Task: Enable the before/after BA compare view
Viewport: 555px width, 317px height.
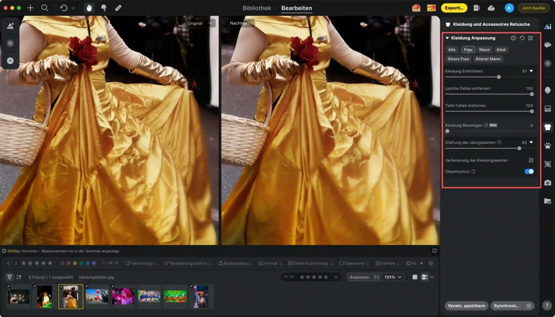Action: pyautogui.click(x=424, y=277)
